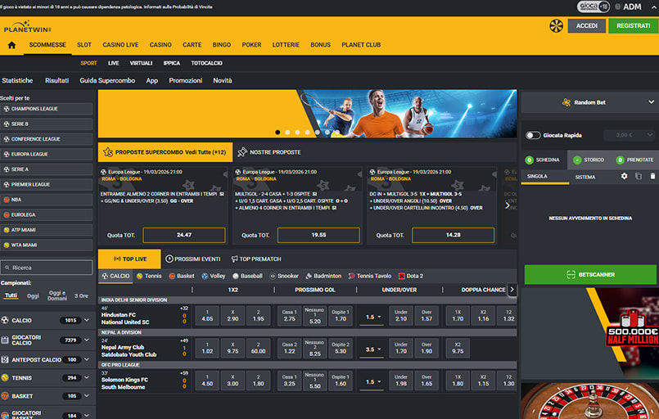Open the bet slip settings gear

(625, 176)
